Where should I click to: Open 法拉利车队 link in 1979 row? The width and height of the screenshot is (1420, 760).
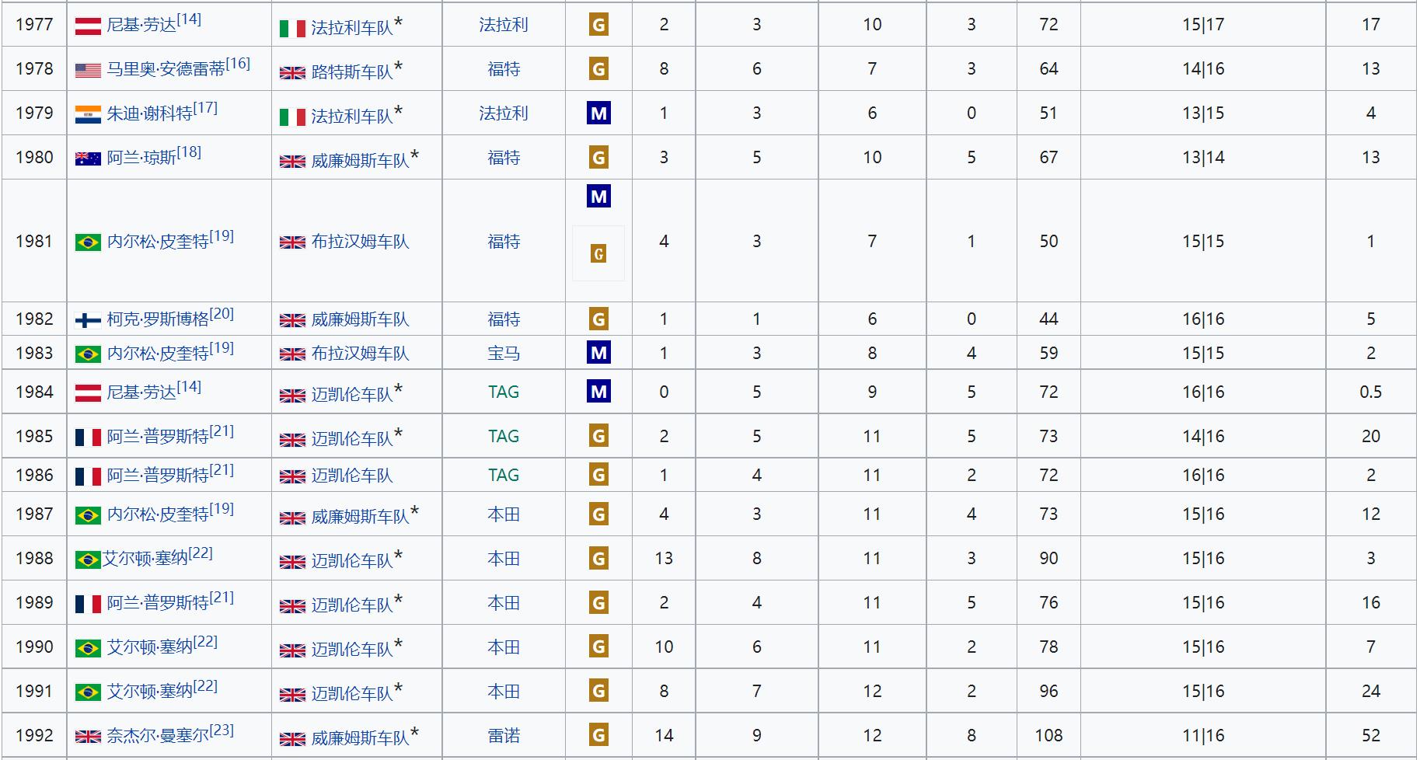(352, 117)
